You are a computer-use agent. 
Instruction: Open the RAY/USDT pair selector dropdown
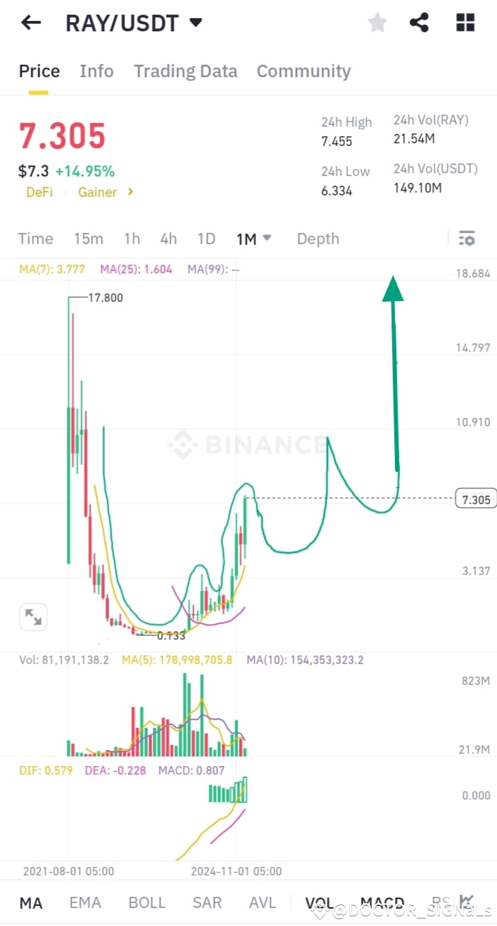[x=196, y=22]
